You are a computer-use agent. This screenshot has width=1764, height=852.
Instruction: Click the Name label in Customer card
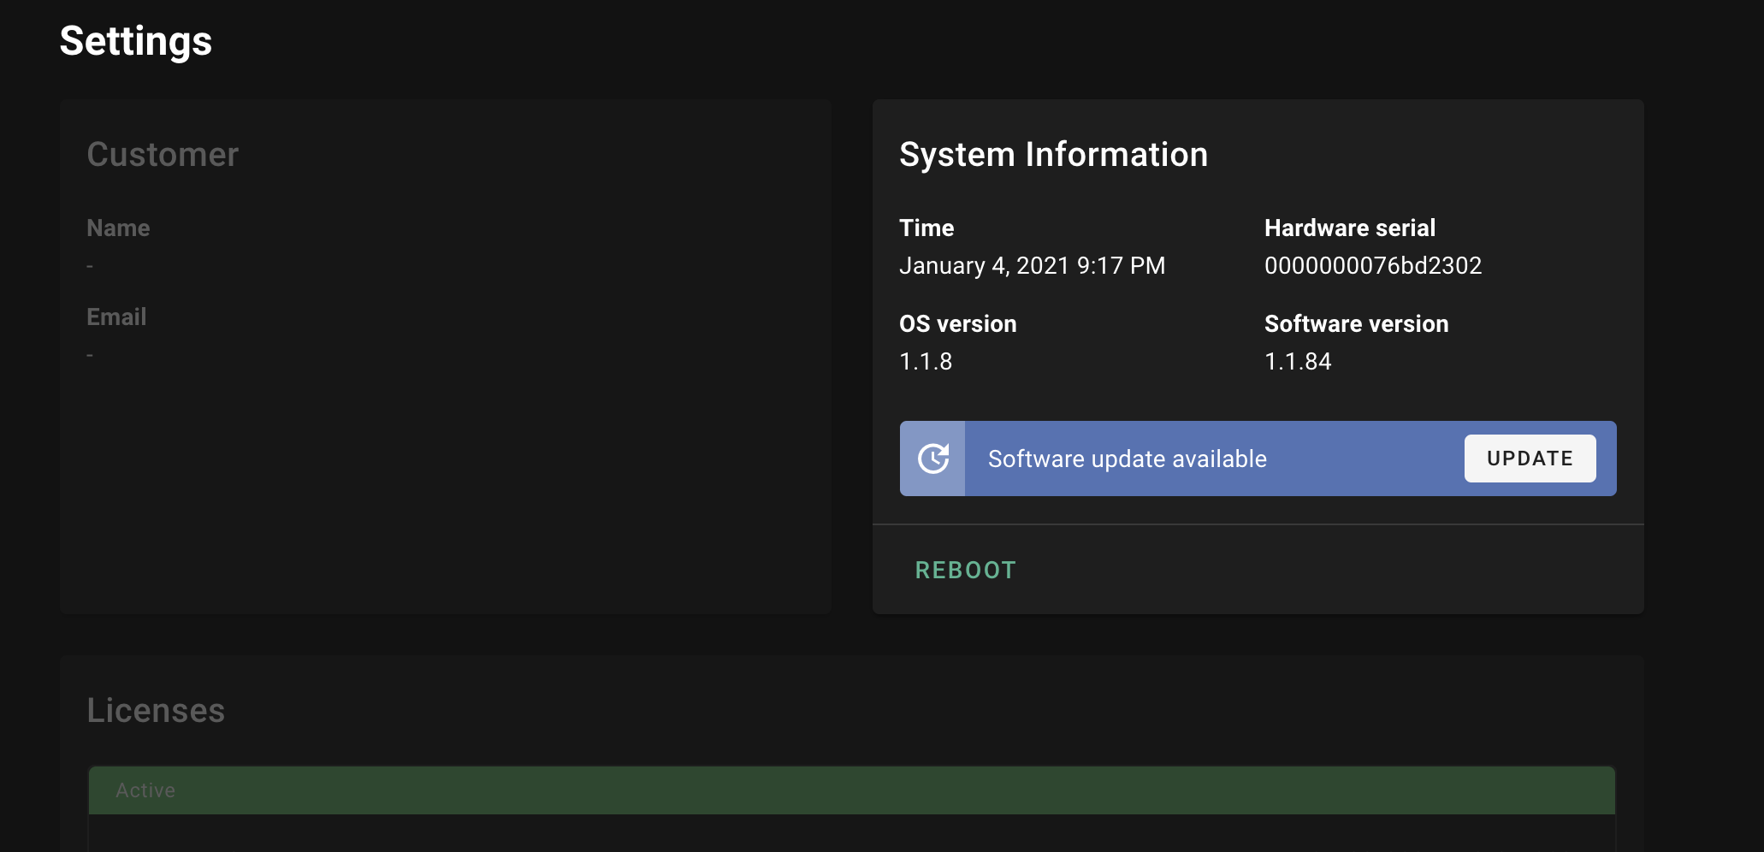pos(118,228)
